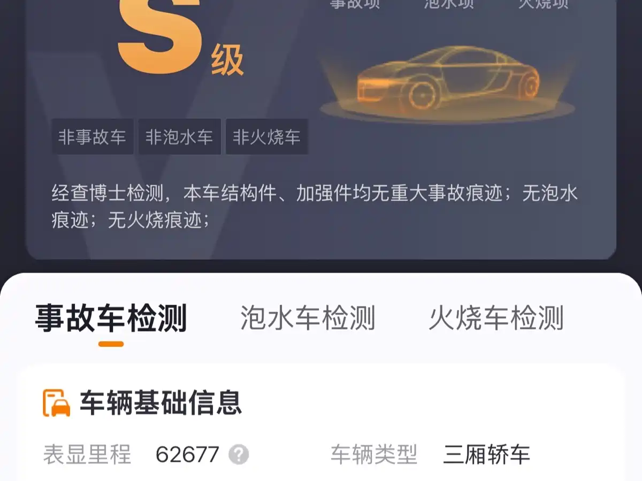Tap the 表显里程 label
Screen dimensions: 642x481
[87, 455]
